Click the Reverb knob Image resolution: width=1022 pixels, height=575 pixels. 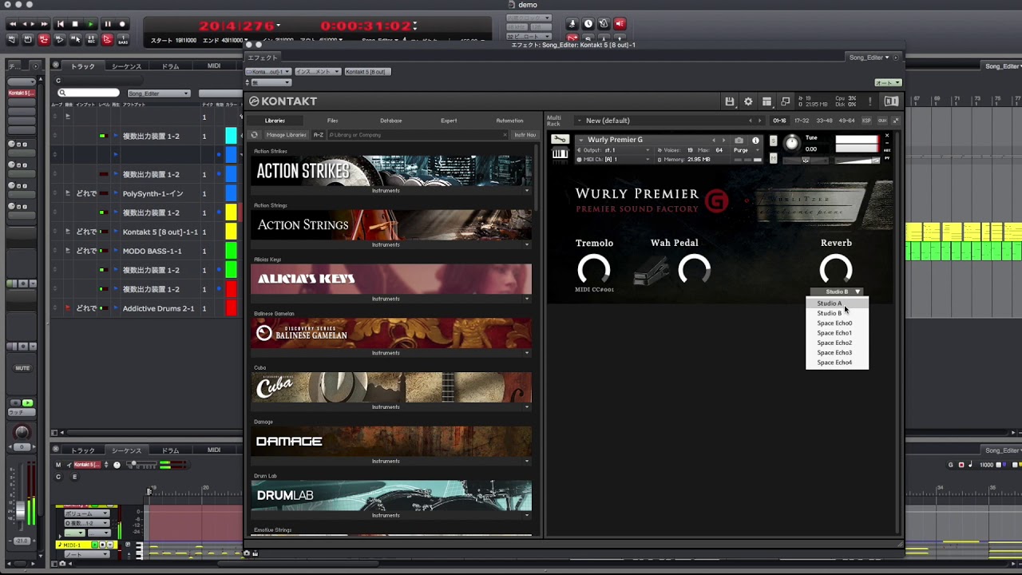[x=836, y=270]
